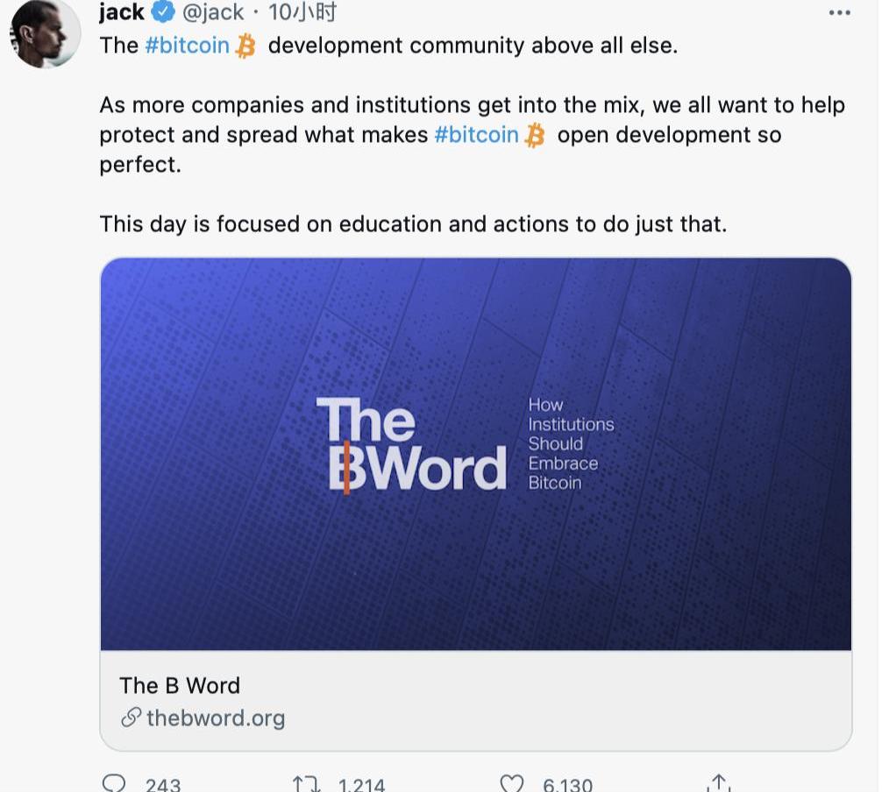Visit the thebword.org link
The width and height of the screenshot is (882, 792).
216,718
